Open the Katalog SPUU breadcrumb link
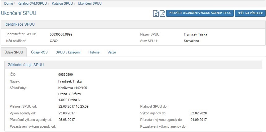Viewport: 266px width, 132px height. [x=62, y=3]
